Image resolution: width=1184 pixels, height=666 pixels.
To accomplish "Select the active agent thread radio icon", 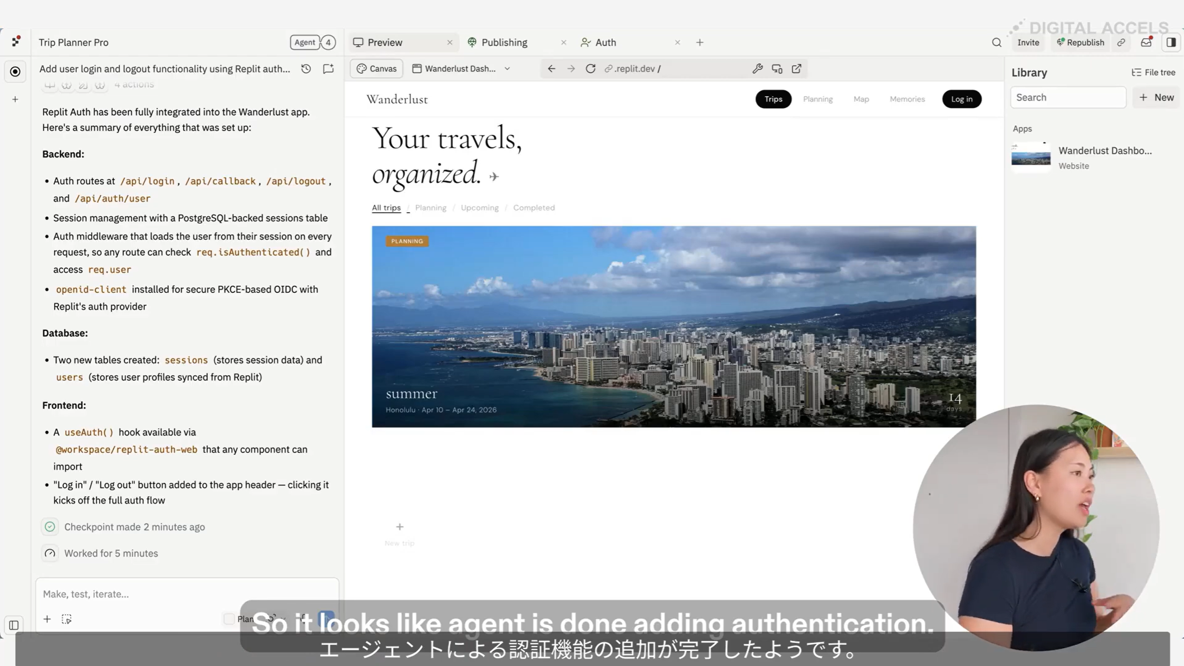I will [x=15, y=72].
